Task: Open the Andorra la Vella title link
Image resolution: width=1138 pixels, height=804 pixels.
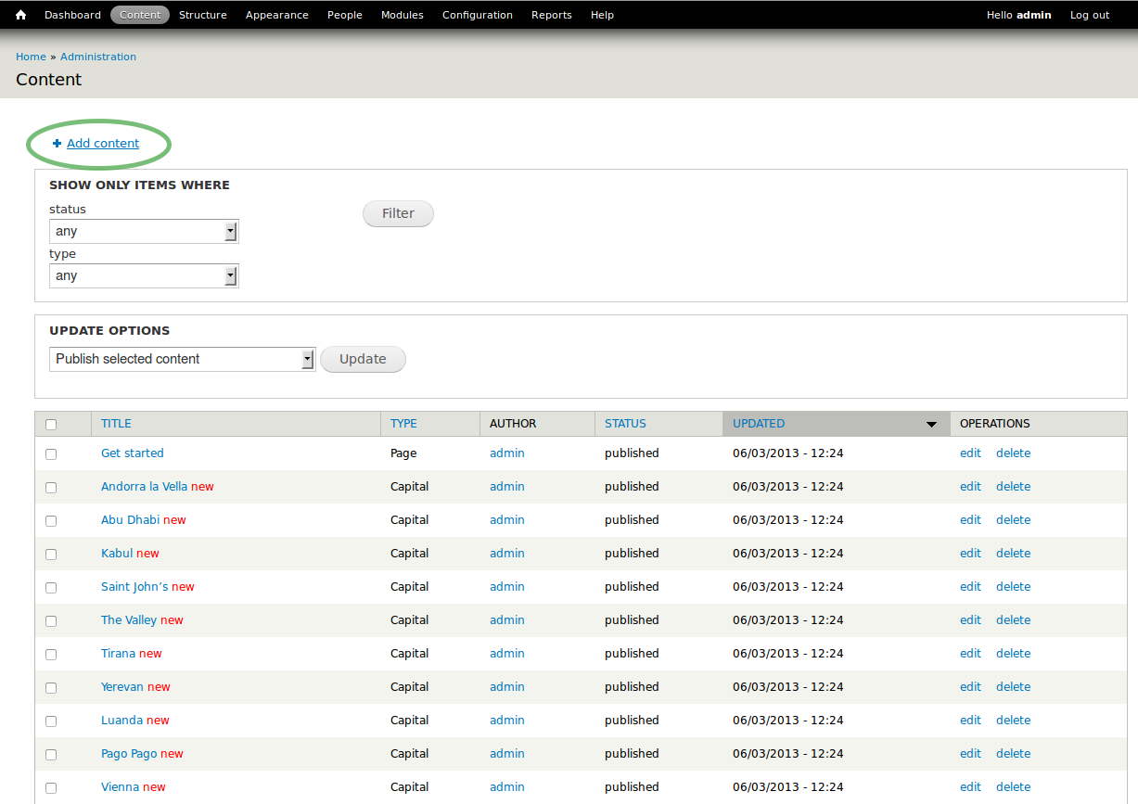Action: click(144, 487)
